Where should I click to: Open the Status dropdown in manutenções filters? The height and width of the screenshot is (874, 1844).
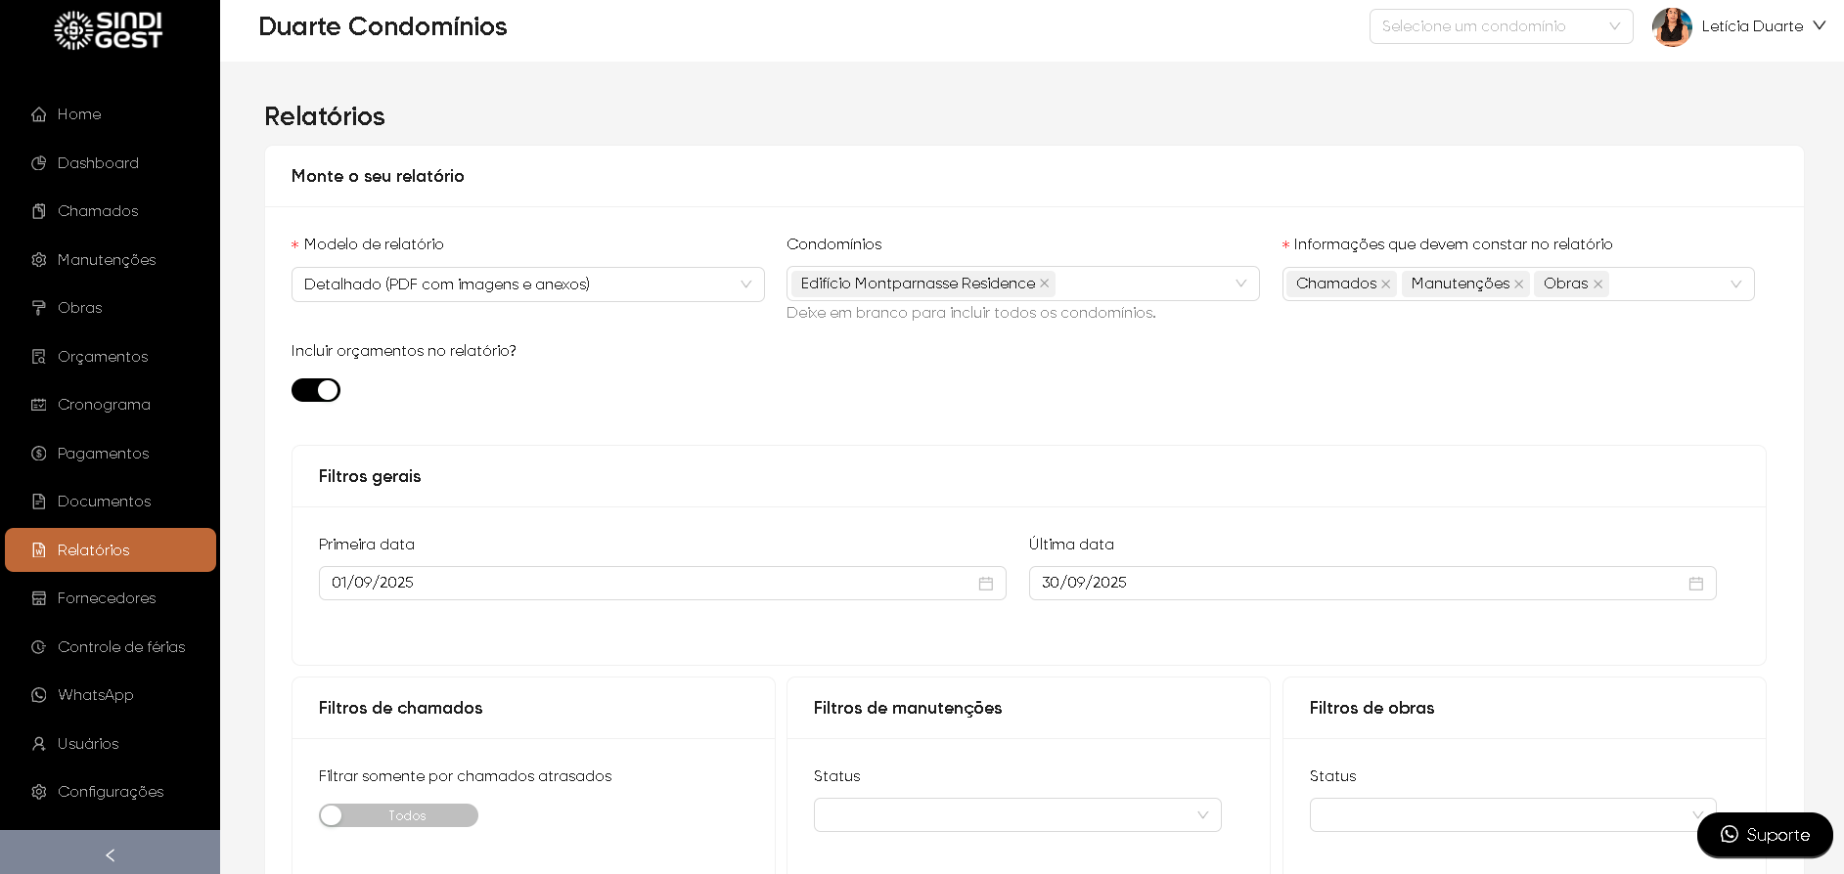1016,815
